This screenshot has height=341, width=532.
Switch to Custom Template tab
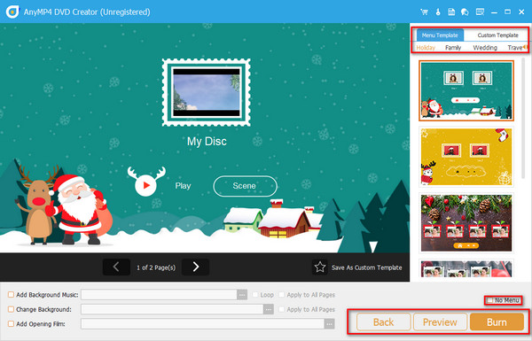[497, 35]
